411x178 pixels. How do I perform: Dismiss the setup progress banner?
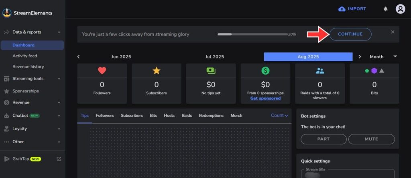click(x=393, y=32)
